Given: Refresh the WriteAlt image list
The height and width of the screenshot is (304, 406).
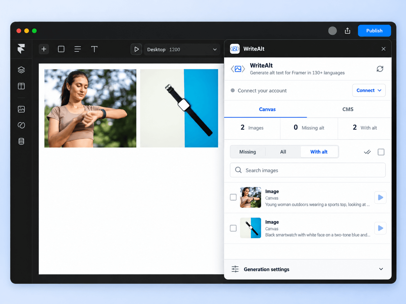Looking at the screenshot, I should click(x=380, y=69).
